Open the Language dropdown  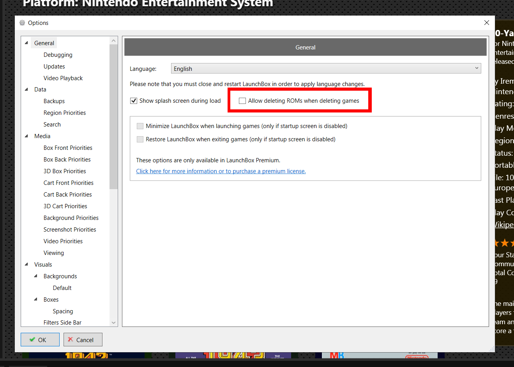[x=326, y=68]
